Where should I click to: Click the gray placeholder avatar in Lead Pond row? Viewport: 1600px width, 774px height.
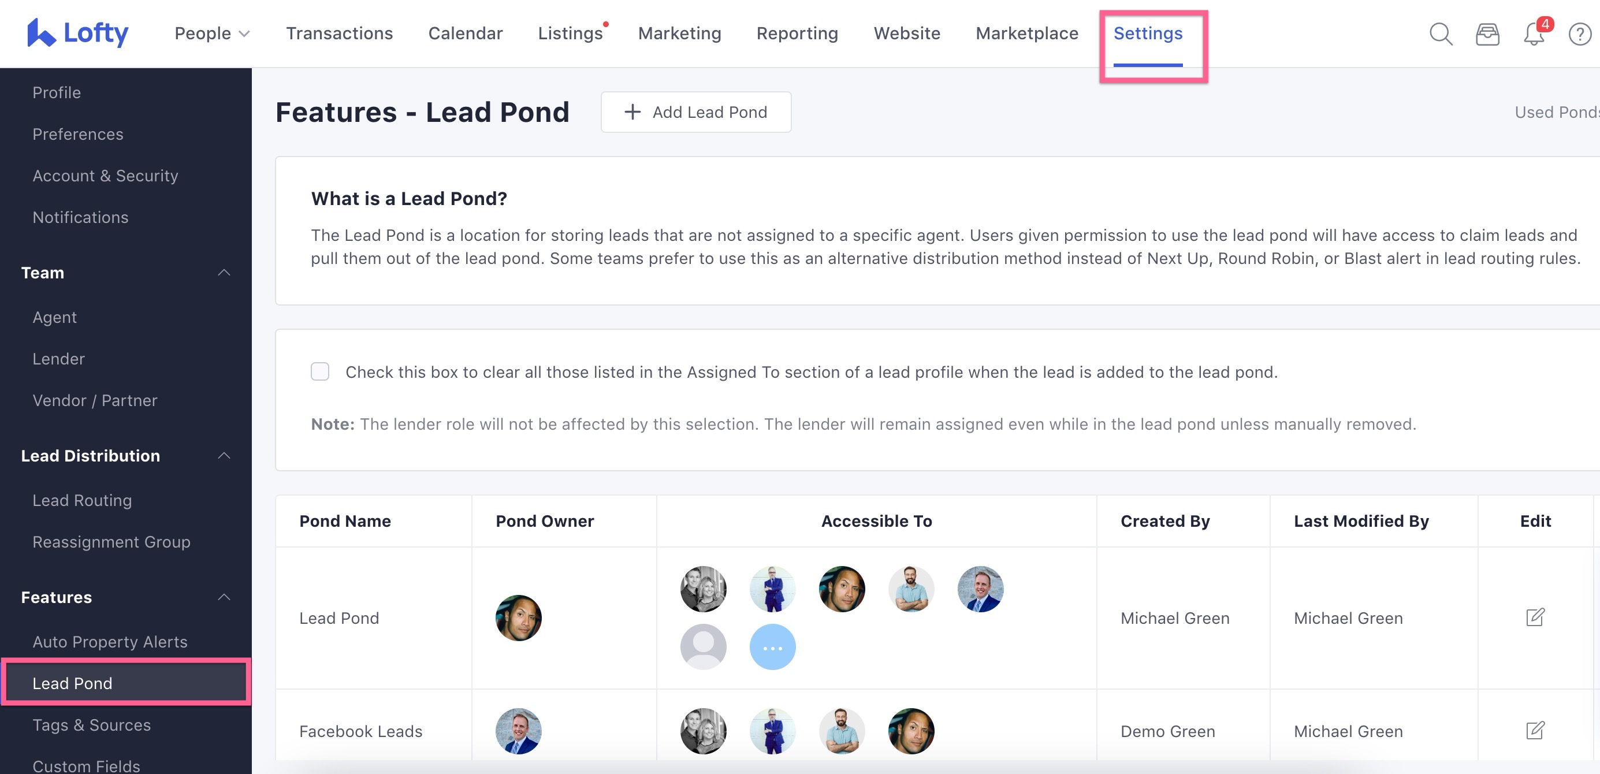point(703,647)
